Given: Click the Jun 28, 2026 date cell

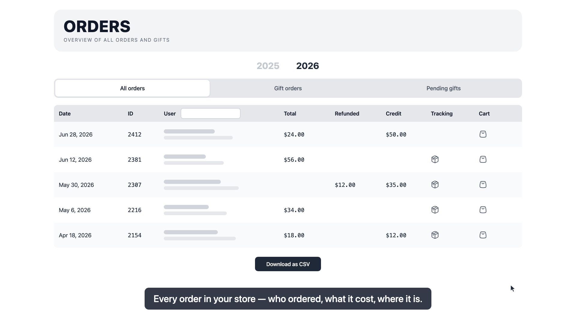Looking at the screenshot, I should click(x=76, y=134).
